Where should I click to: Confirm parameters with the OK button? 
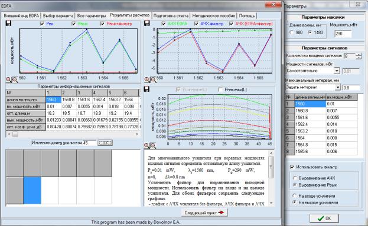point(324,218)
